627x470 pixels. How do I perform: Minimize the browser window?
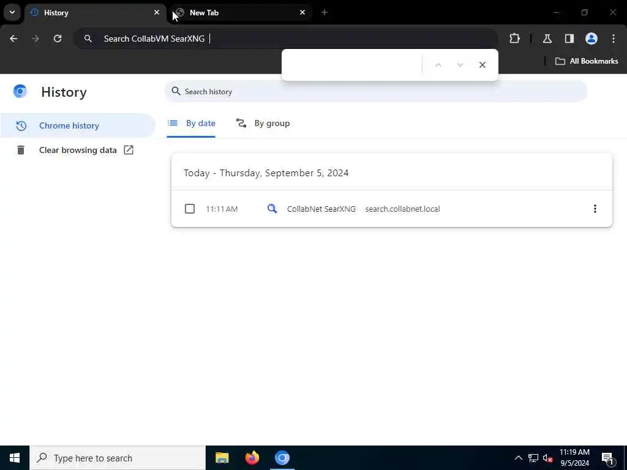(x=556, y=13)
